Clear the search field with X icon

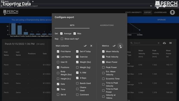(x=159, y=43)
